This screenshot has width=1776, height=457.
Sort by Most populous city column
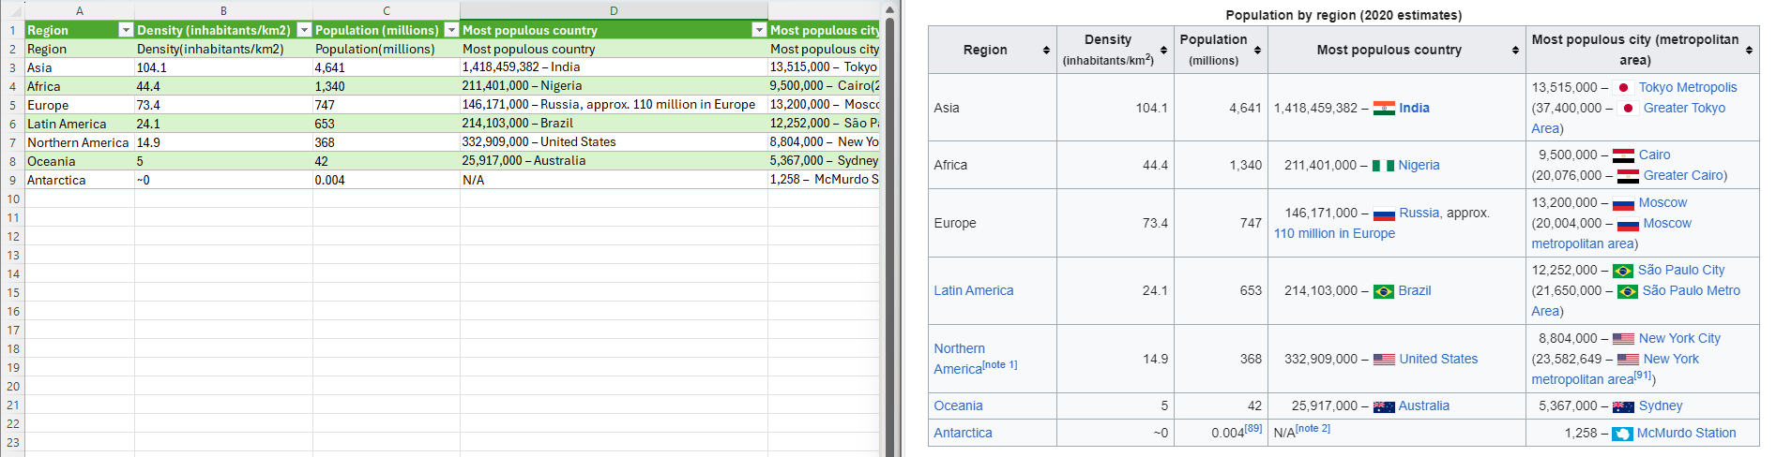1749,51
